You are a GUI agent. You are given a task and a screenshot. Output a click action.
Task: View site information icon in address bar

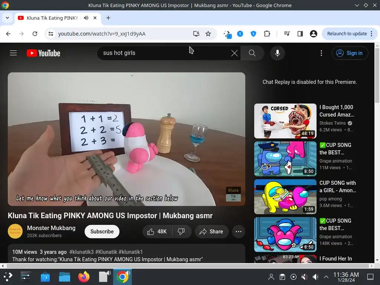tap(50, 34)
